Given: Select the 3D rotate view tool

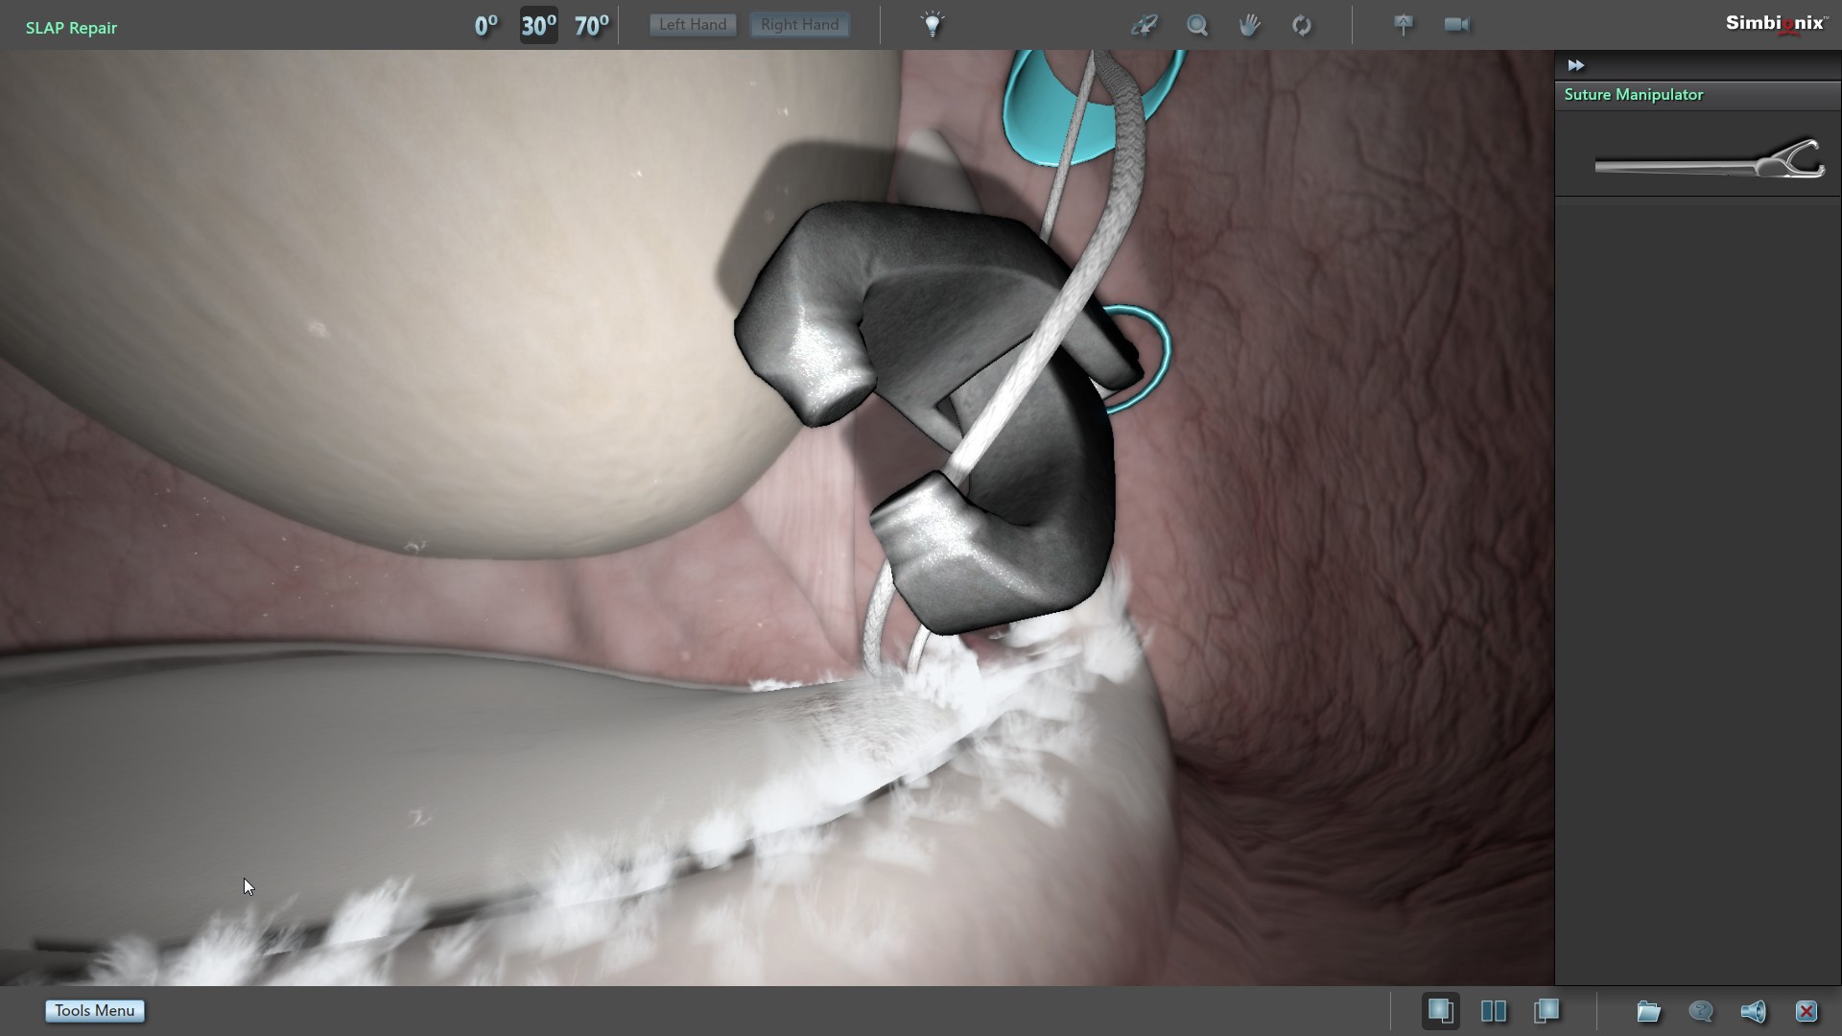Looking at the screenshot, I should (1145, 25).
